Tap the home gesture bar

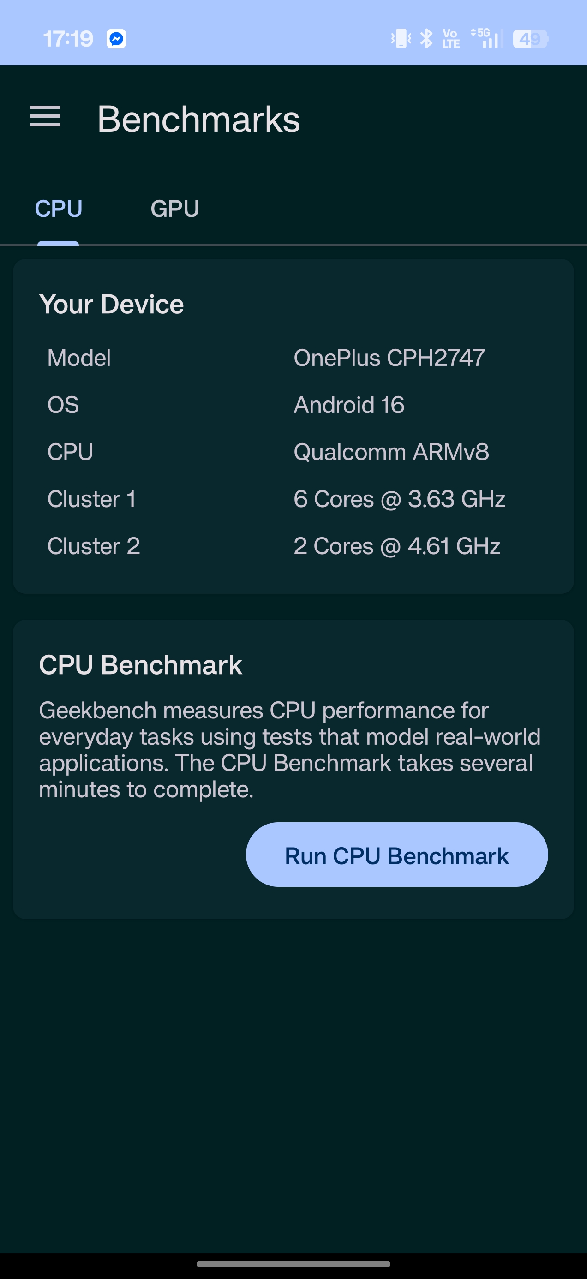click(293, 1264)
